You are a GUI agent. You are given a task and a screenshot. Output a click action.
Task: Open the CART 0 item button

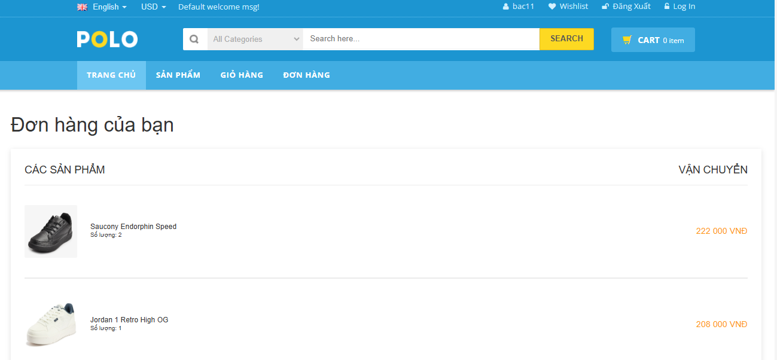click(x=653, y=40)
